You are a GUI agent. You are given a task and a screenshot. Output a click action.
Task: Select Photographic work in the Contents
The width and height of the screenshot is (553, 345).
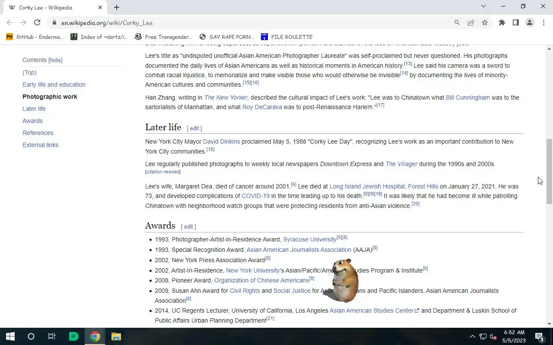pos(50,97)
